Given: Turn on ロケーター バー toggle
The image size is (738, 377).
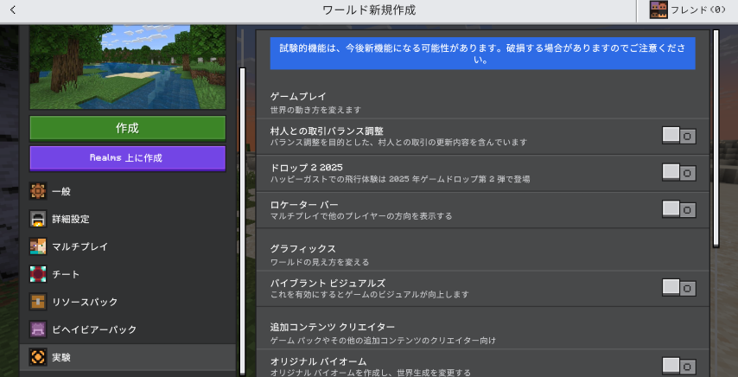Looking at the screenshot, I should click(678, 209).
